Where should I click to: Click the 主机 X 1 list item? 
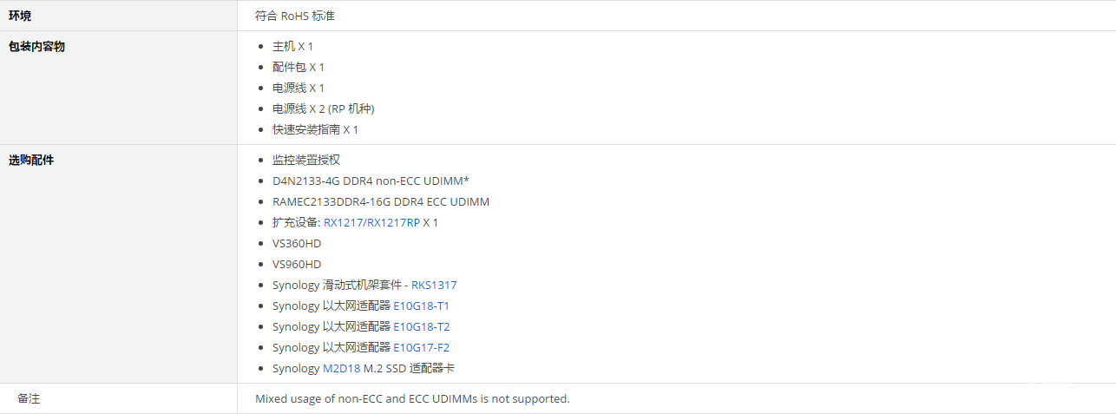(292, 46)
